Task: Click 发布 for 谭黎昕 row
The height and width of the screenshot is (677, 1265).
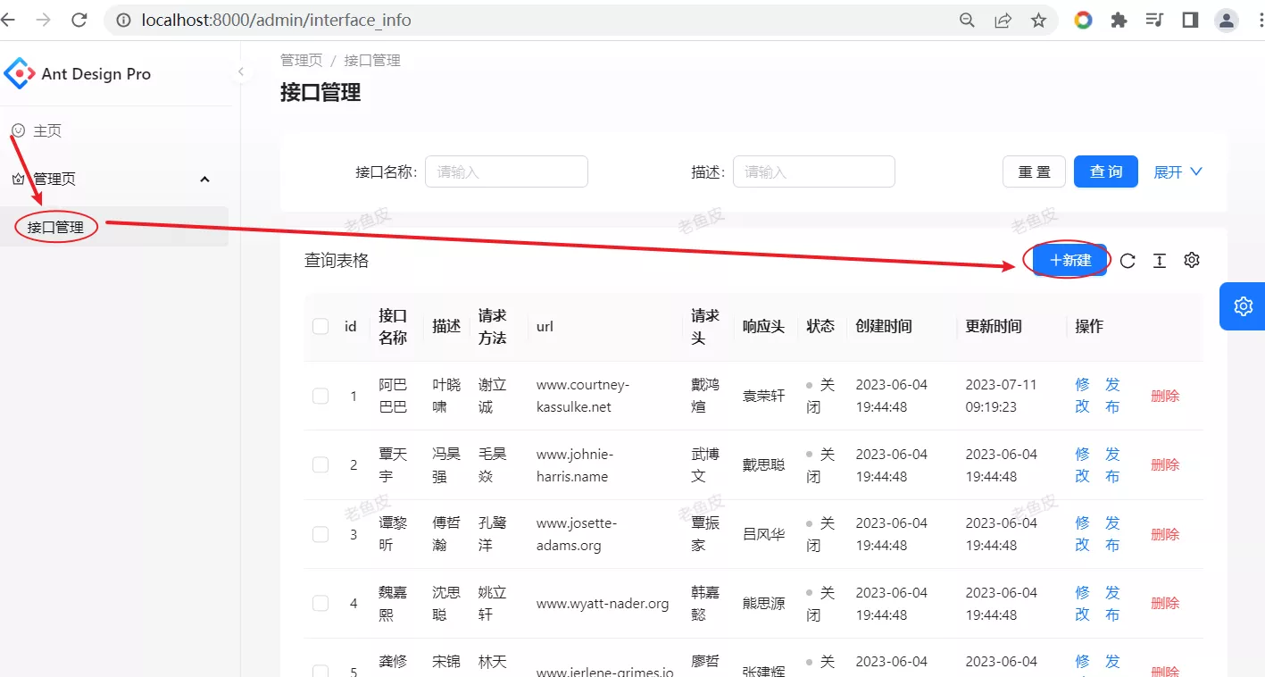Action: pos(1112,534)
